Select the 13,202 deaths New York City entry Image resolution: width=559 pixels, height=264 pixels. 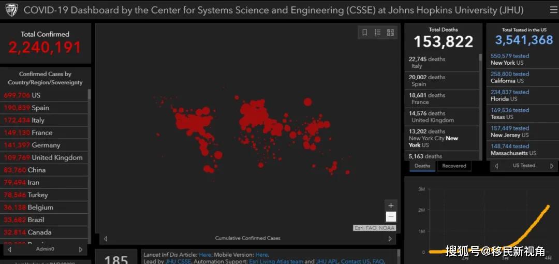442,138
